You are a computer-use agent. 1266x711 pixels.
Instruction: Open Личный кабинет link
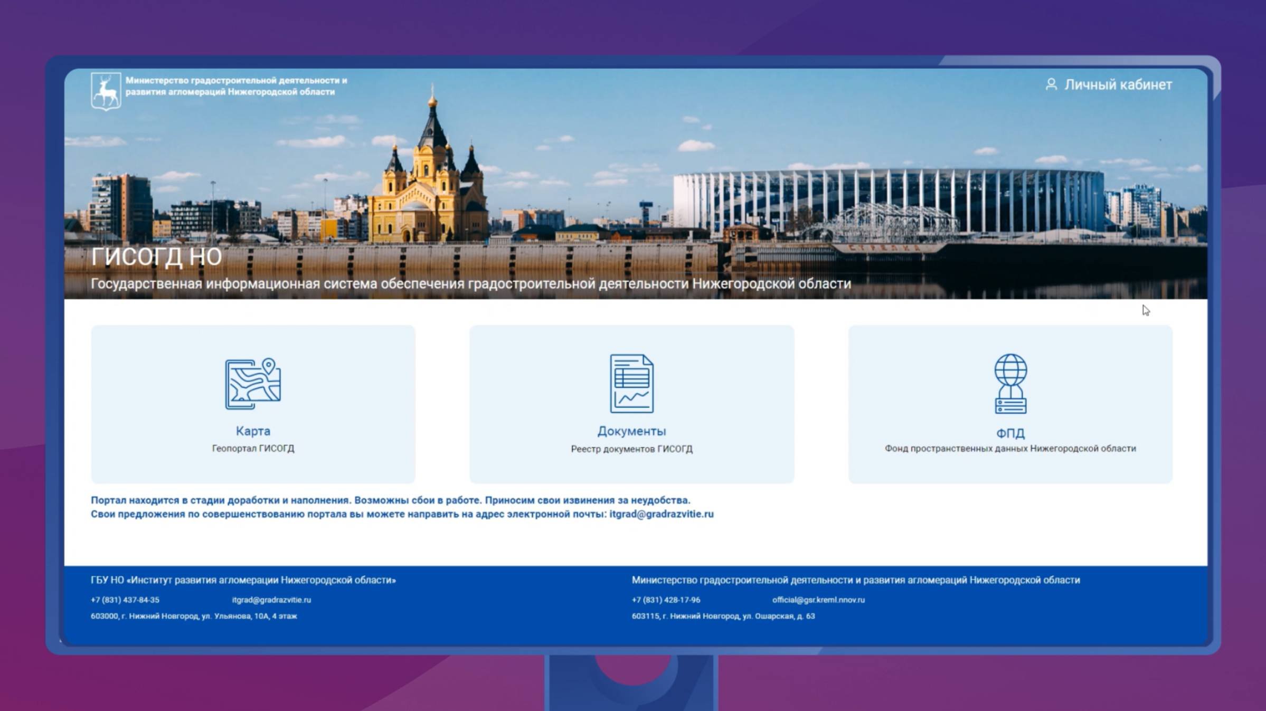click(1118, 84)
